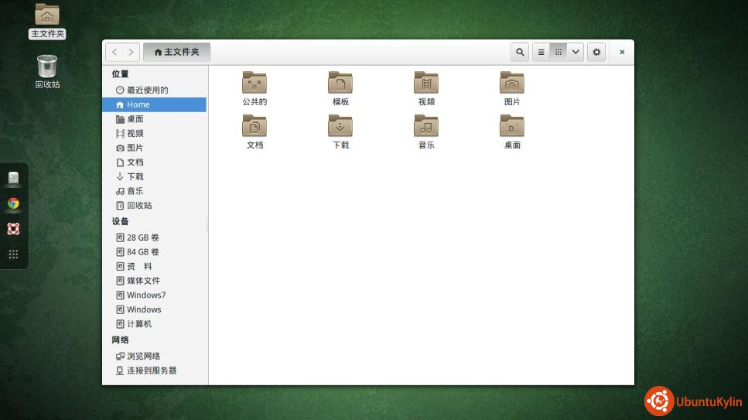Select the 图片 pictures folder icon
Screen dimensions: 748x420
pos(512,83)
